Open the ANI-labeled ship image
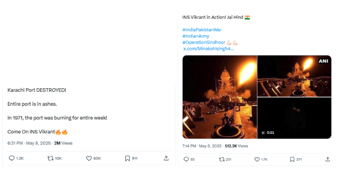This screenshot has width=339, height=169. point(294,76)
